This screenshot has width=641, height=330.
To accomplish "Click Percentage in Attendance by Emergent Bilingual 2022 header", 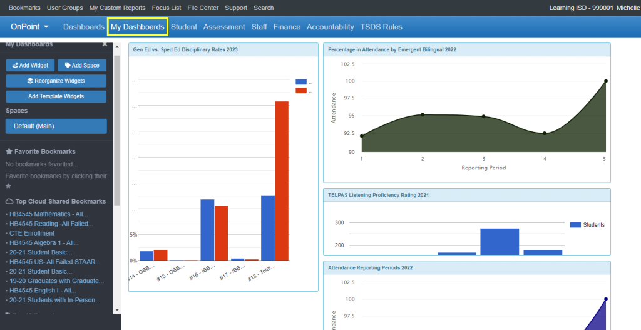I will (467, 49).
